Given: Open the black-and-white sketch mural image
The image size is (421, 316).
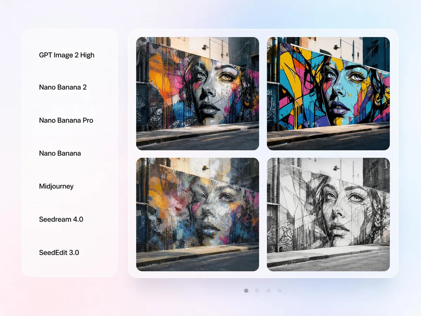Looking at the screenshot, I should click(x=328, y=215).
